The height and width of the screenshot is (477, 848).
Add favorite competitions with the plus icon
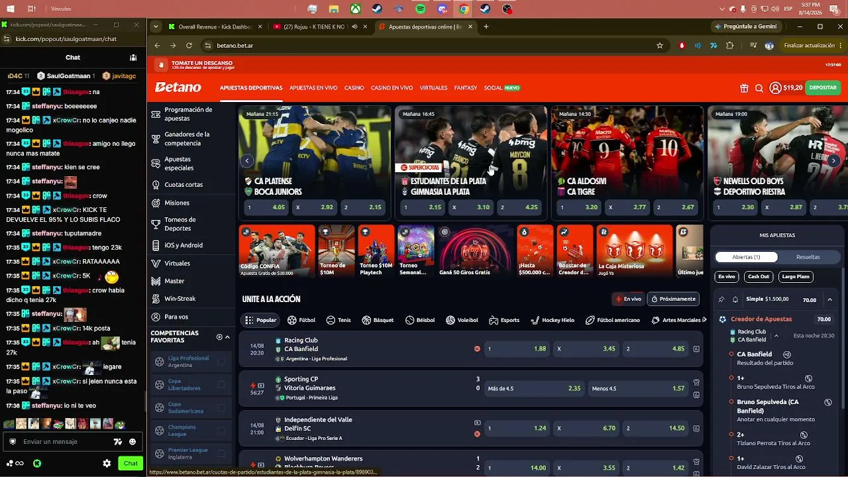point(219,337)
